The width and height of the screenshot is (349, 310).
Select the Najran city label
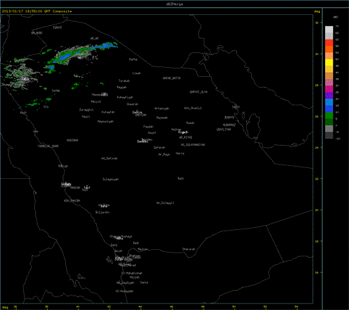[x=142, y=249]
